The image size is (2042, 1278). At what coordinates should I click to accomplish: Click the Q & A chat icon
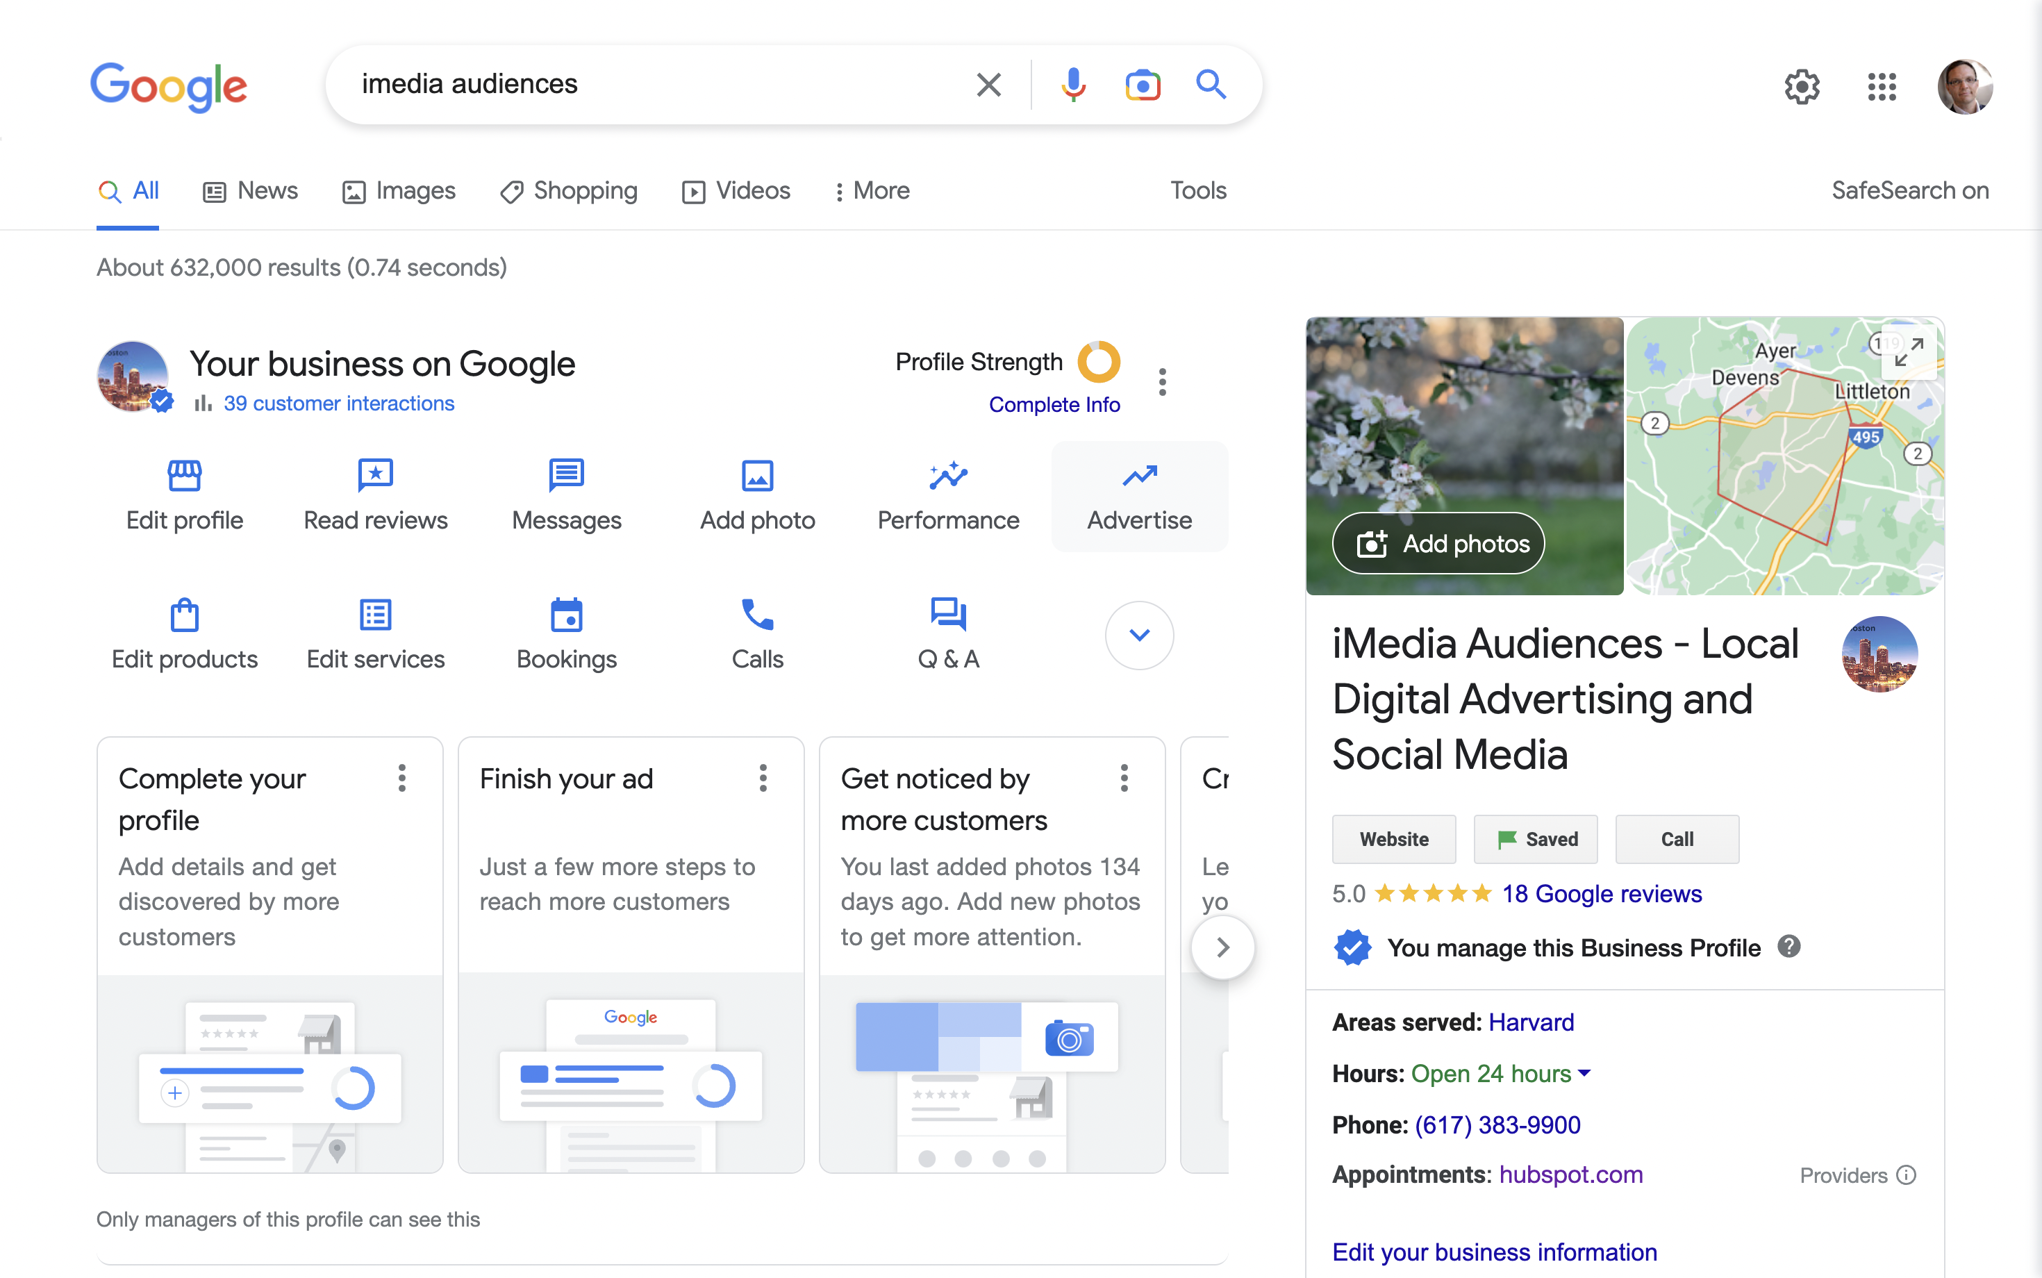coord(948,615)
